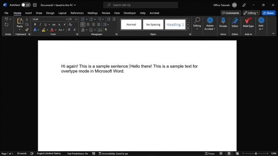Set Align Right alignment

[x=93, y=24]
